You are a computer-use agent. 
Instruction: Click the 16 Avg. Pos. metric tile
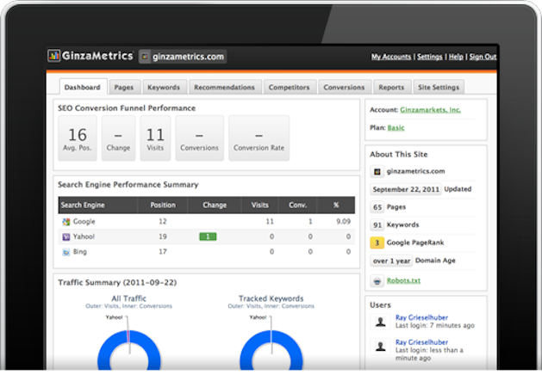tap(78, 138)
